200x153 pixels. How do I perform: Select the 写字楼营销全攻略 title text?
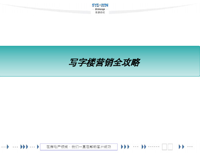pyautogui.click(x=104, y=62)
